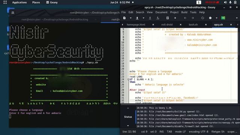Click the 'mode: LF' status bar entry
240x135 pixels.
[180, 132]
